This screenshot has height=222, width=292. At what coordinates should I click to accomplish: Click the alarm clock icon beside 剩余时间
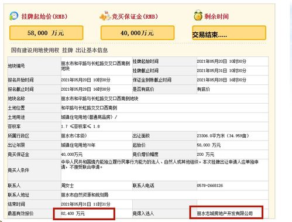pyautogui.click(x=198, y=16)
